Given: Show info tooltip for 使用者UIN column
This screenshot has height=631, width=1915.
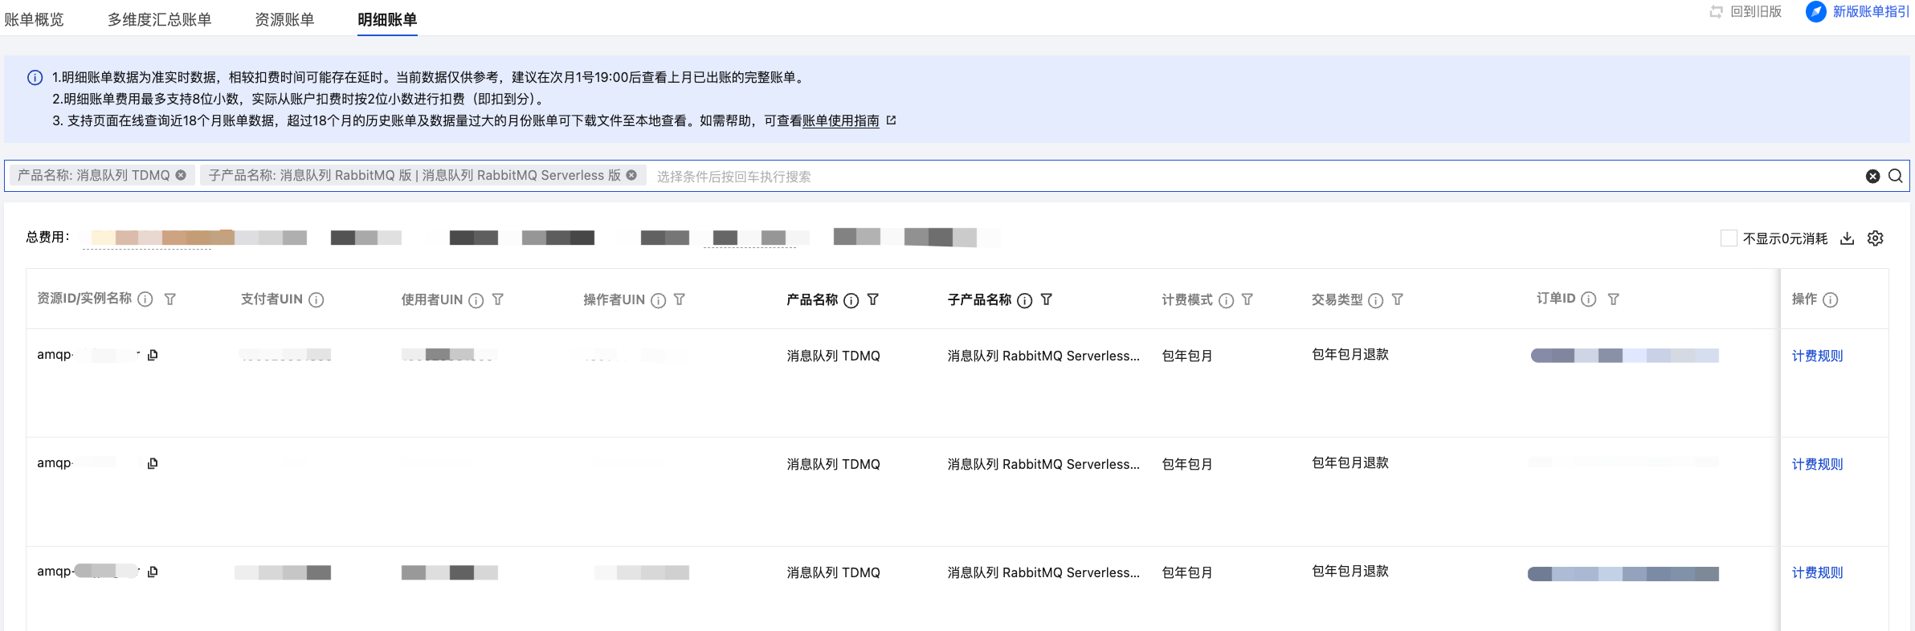Looking at the screenshot, I should coord(476,300).
